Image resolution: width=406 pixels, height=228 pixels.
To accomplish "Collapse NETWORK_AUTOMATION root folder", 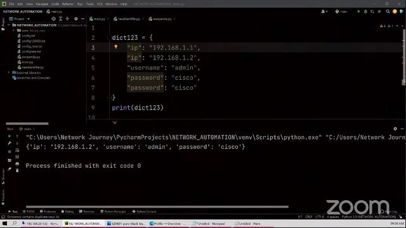I will coord(9,25).
